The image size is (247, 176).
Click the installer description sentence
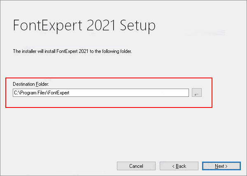72,51
